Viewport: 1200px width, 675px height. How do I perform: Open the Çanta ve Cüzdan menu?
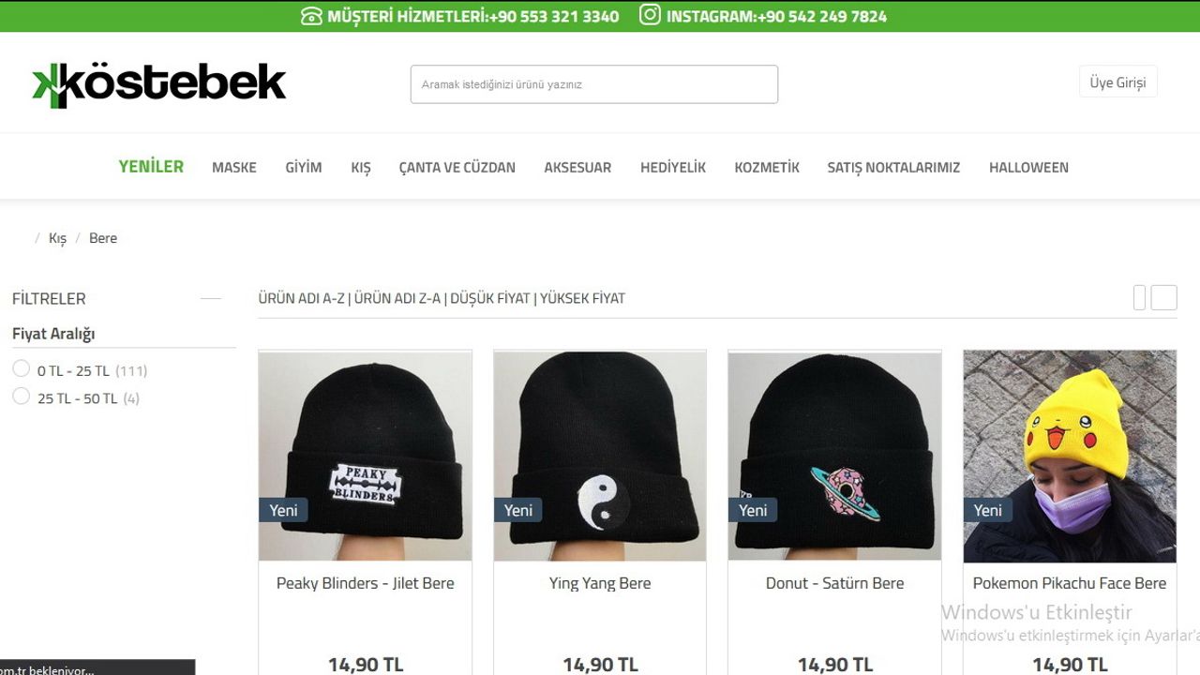(457, 168)
